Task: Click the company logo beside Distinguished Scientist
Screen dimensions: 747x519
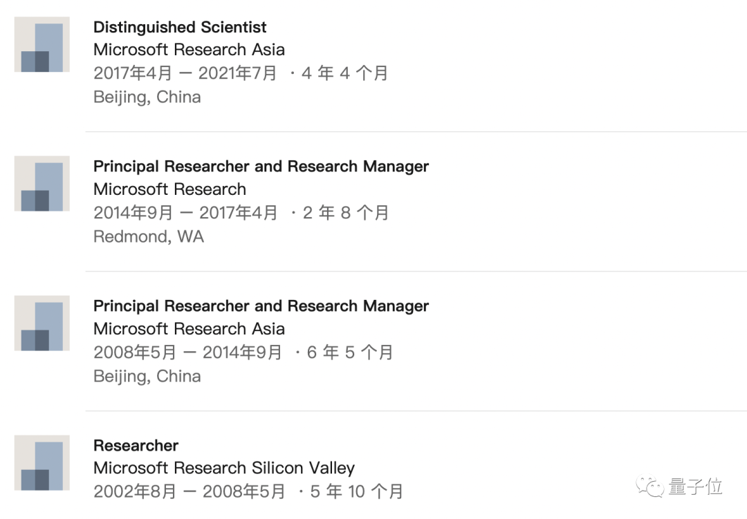Action: tap(42, 45)
